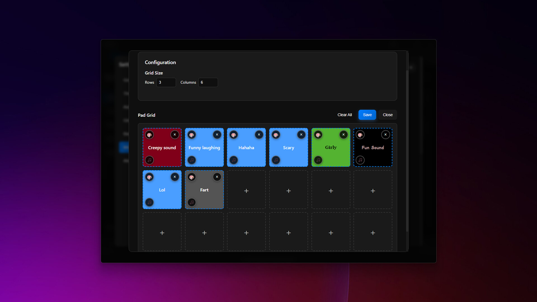Open color palette for Creepy sound pad
This screenshot has width=537, height=302.
coord(149,135)
